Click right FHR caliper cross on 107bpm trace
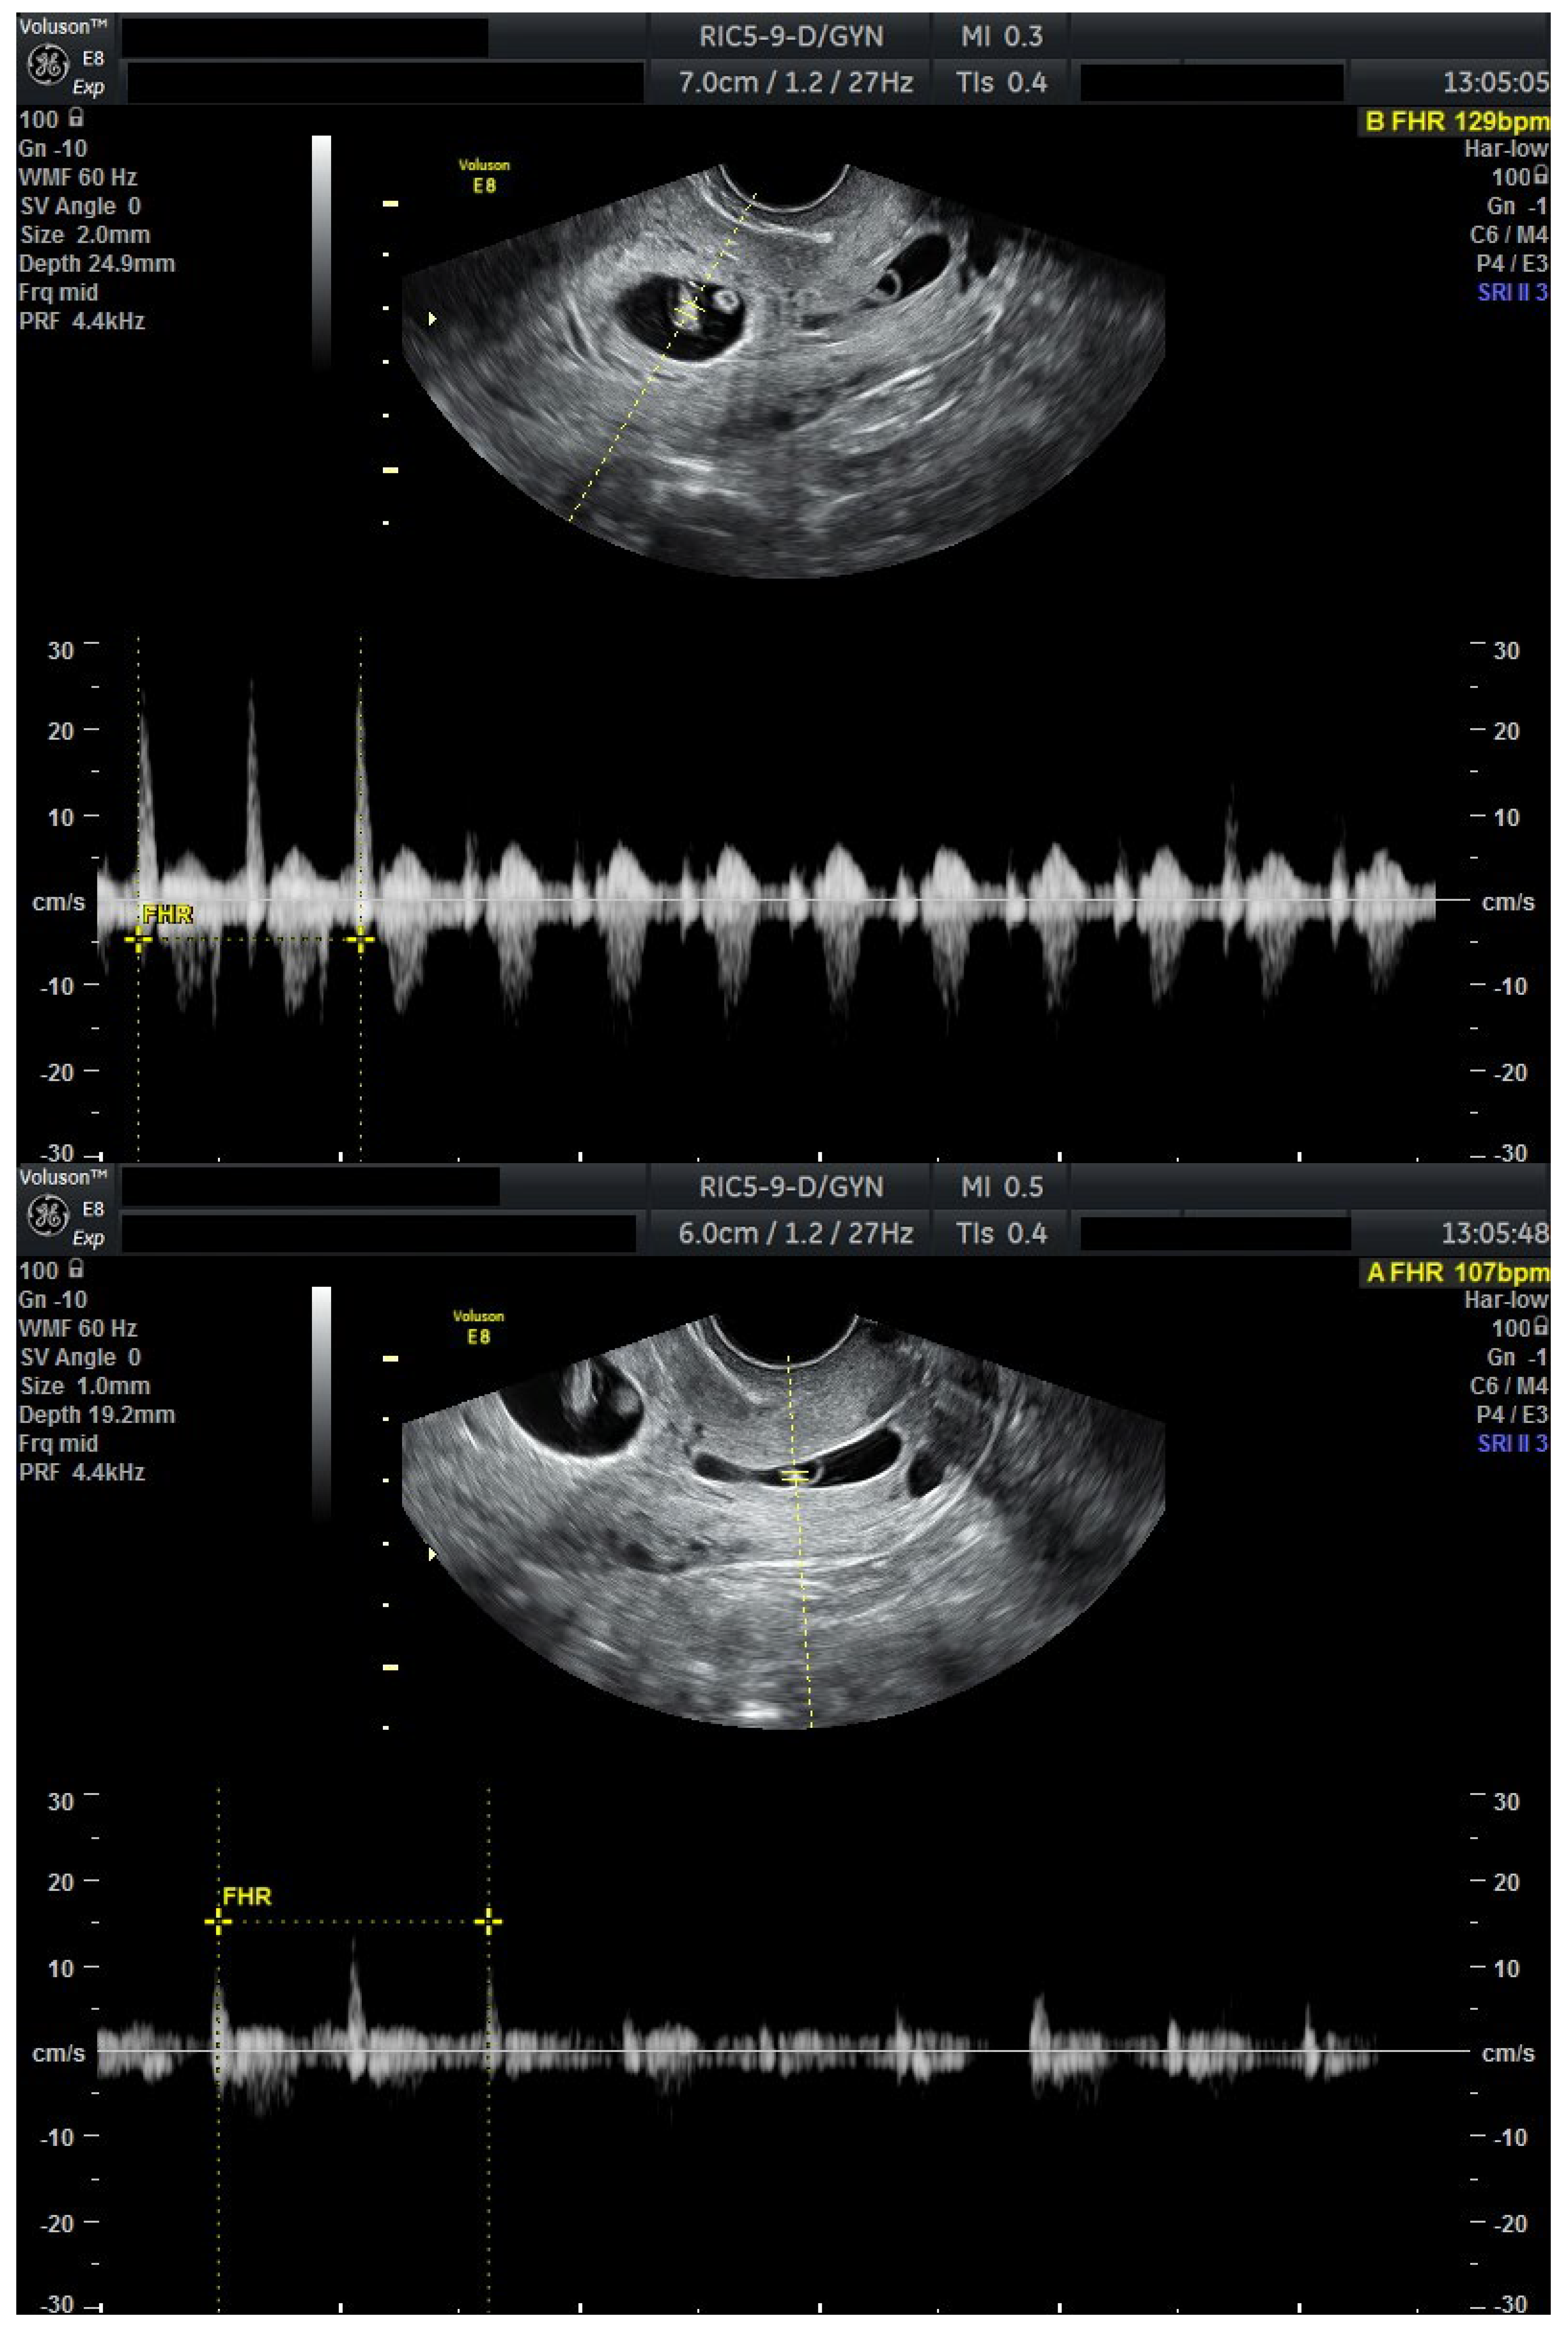 tap(488, 1921)
